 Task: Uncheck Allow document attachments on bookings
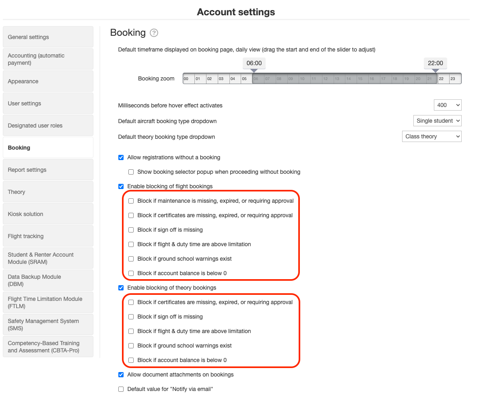pyautogui.click(x=121, y=374)
